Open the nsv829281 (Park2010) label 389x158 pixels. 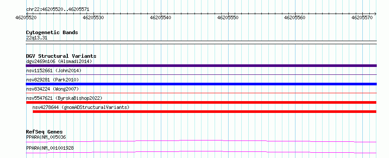52,80
